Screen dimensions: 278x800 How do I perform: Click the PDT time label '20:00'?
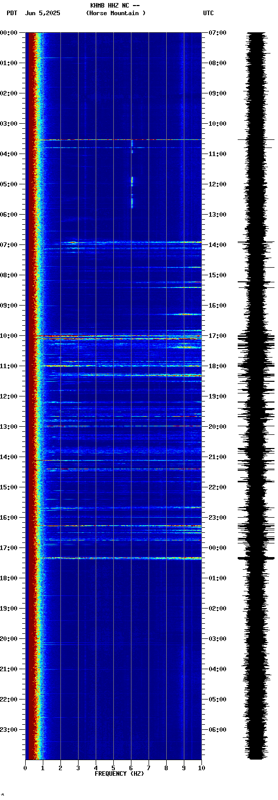coord(9,639)
